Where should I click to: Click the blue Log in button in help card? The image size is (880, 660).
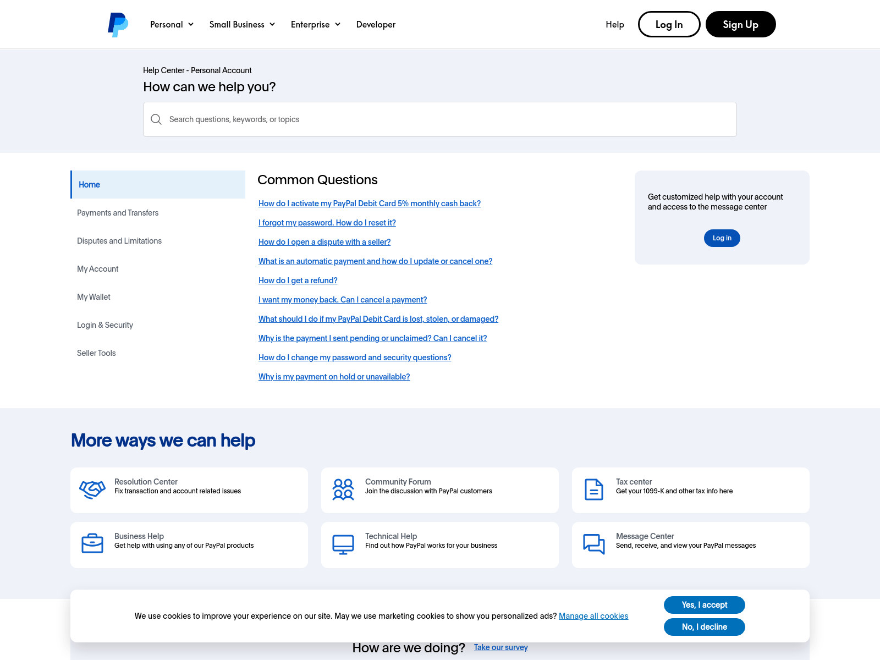722,238
